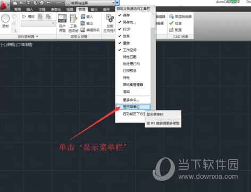Click the 播放 play triangle icon
Viewport: 251px width, 192px height.
pyautogui.click(x=24, y=16)
